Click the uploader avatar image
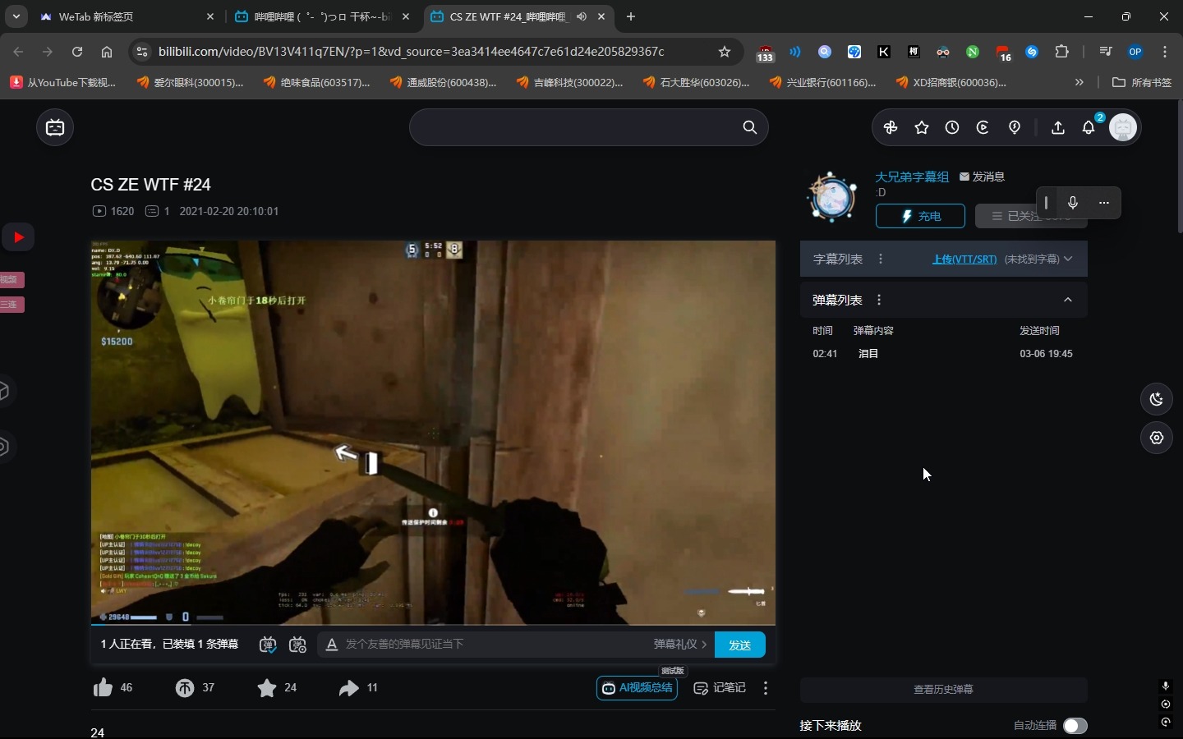Viewport: 1183px width, 739px height. coord(833,197)
